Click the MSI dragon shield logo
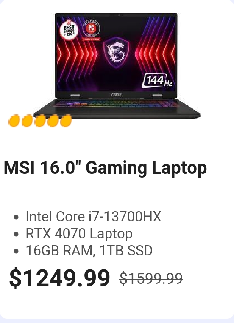This screenshot has height=323, width=234. point(117,52)
